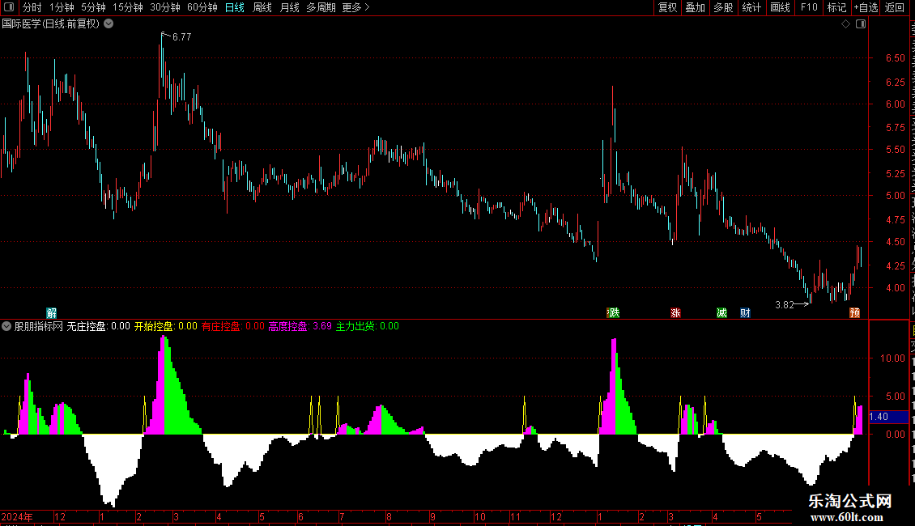The width and height of the screenshot is (915, 526).
Task: Open F10 company info
Action: click(x=809, y=7)
